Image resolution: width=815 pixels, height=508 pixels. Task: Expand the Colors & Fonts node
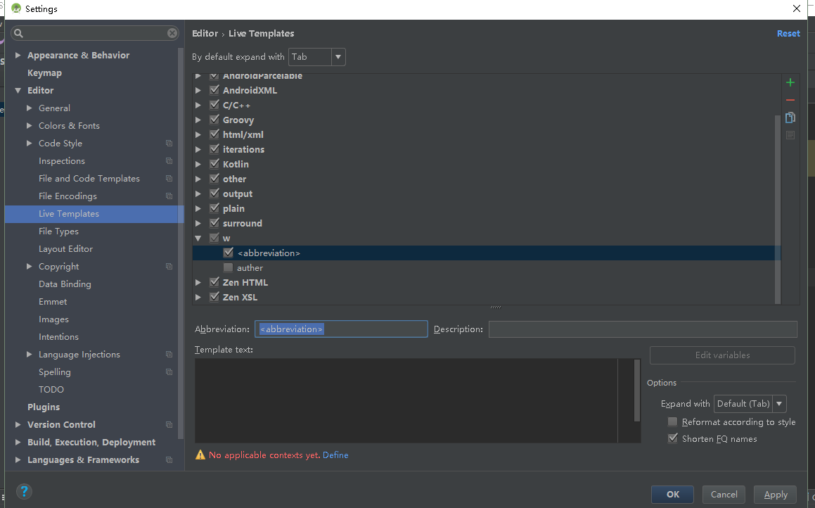tap(29, 125)
